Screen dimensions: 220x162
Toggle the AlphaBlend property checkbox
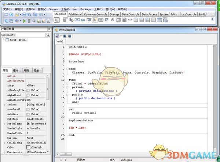point(28,95)
